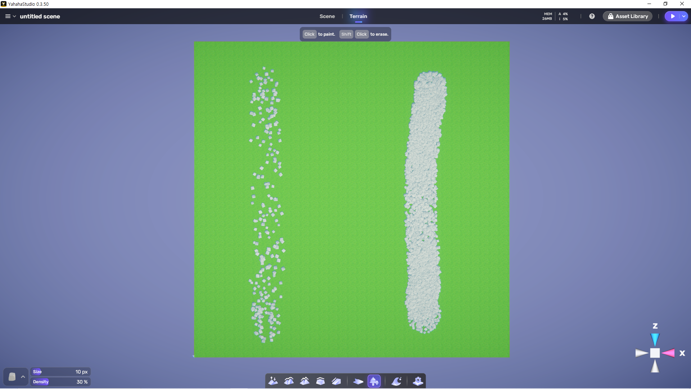Image resolution: width=691 pixels, height=389 pixels.
Task: Expand the play button dropdown arrow
Action: tap(683, 16)
